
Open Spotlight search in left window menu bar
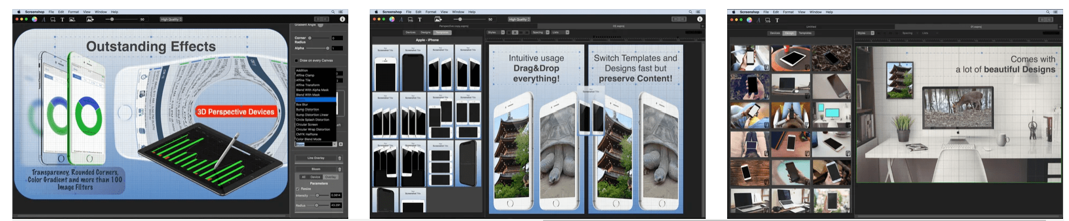pyautogui.click(x=333, y=12)
